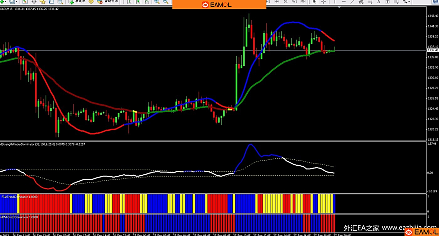
Task: Toggle the Terminal window icon
Action: coord(51,2)
